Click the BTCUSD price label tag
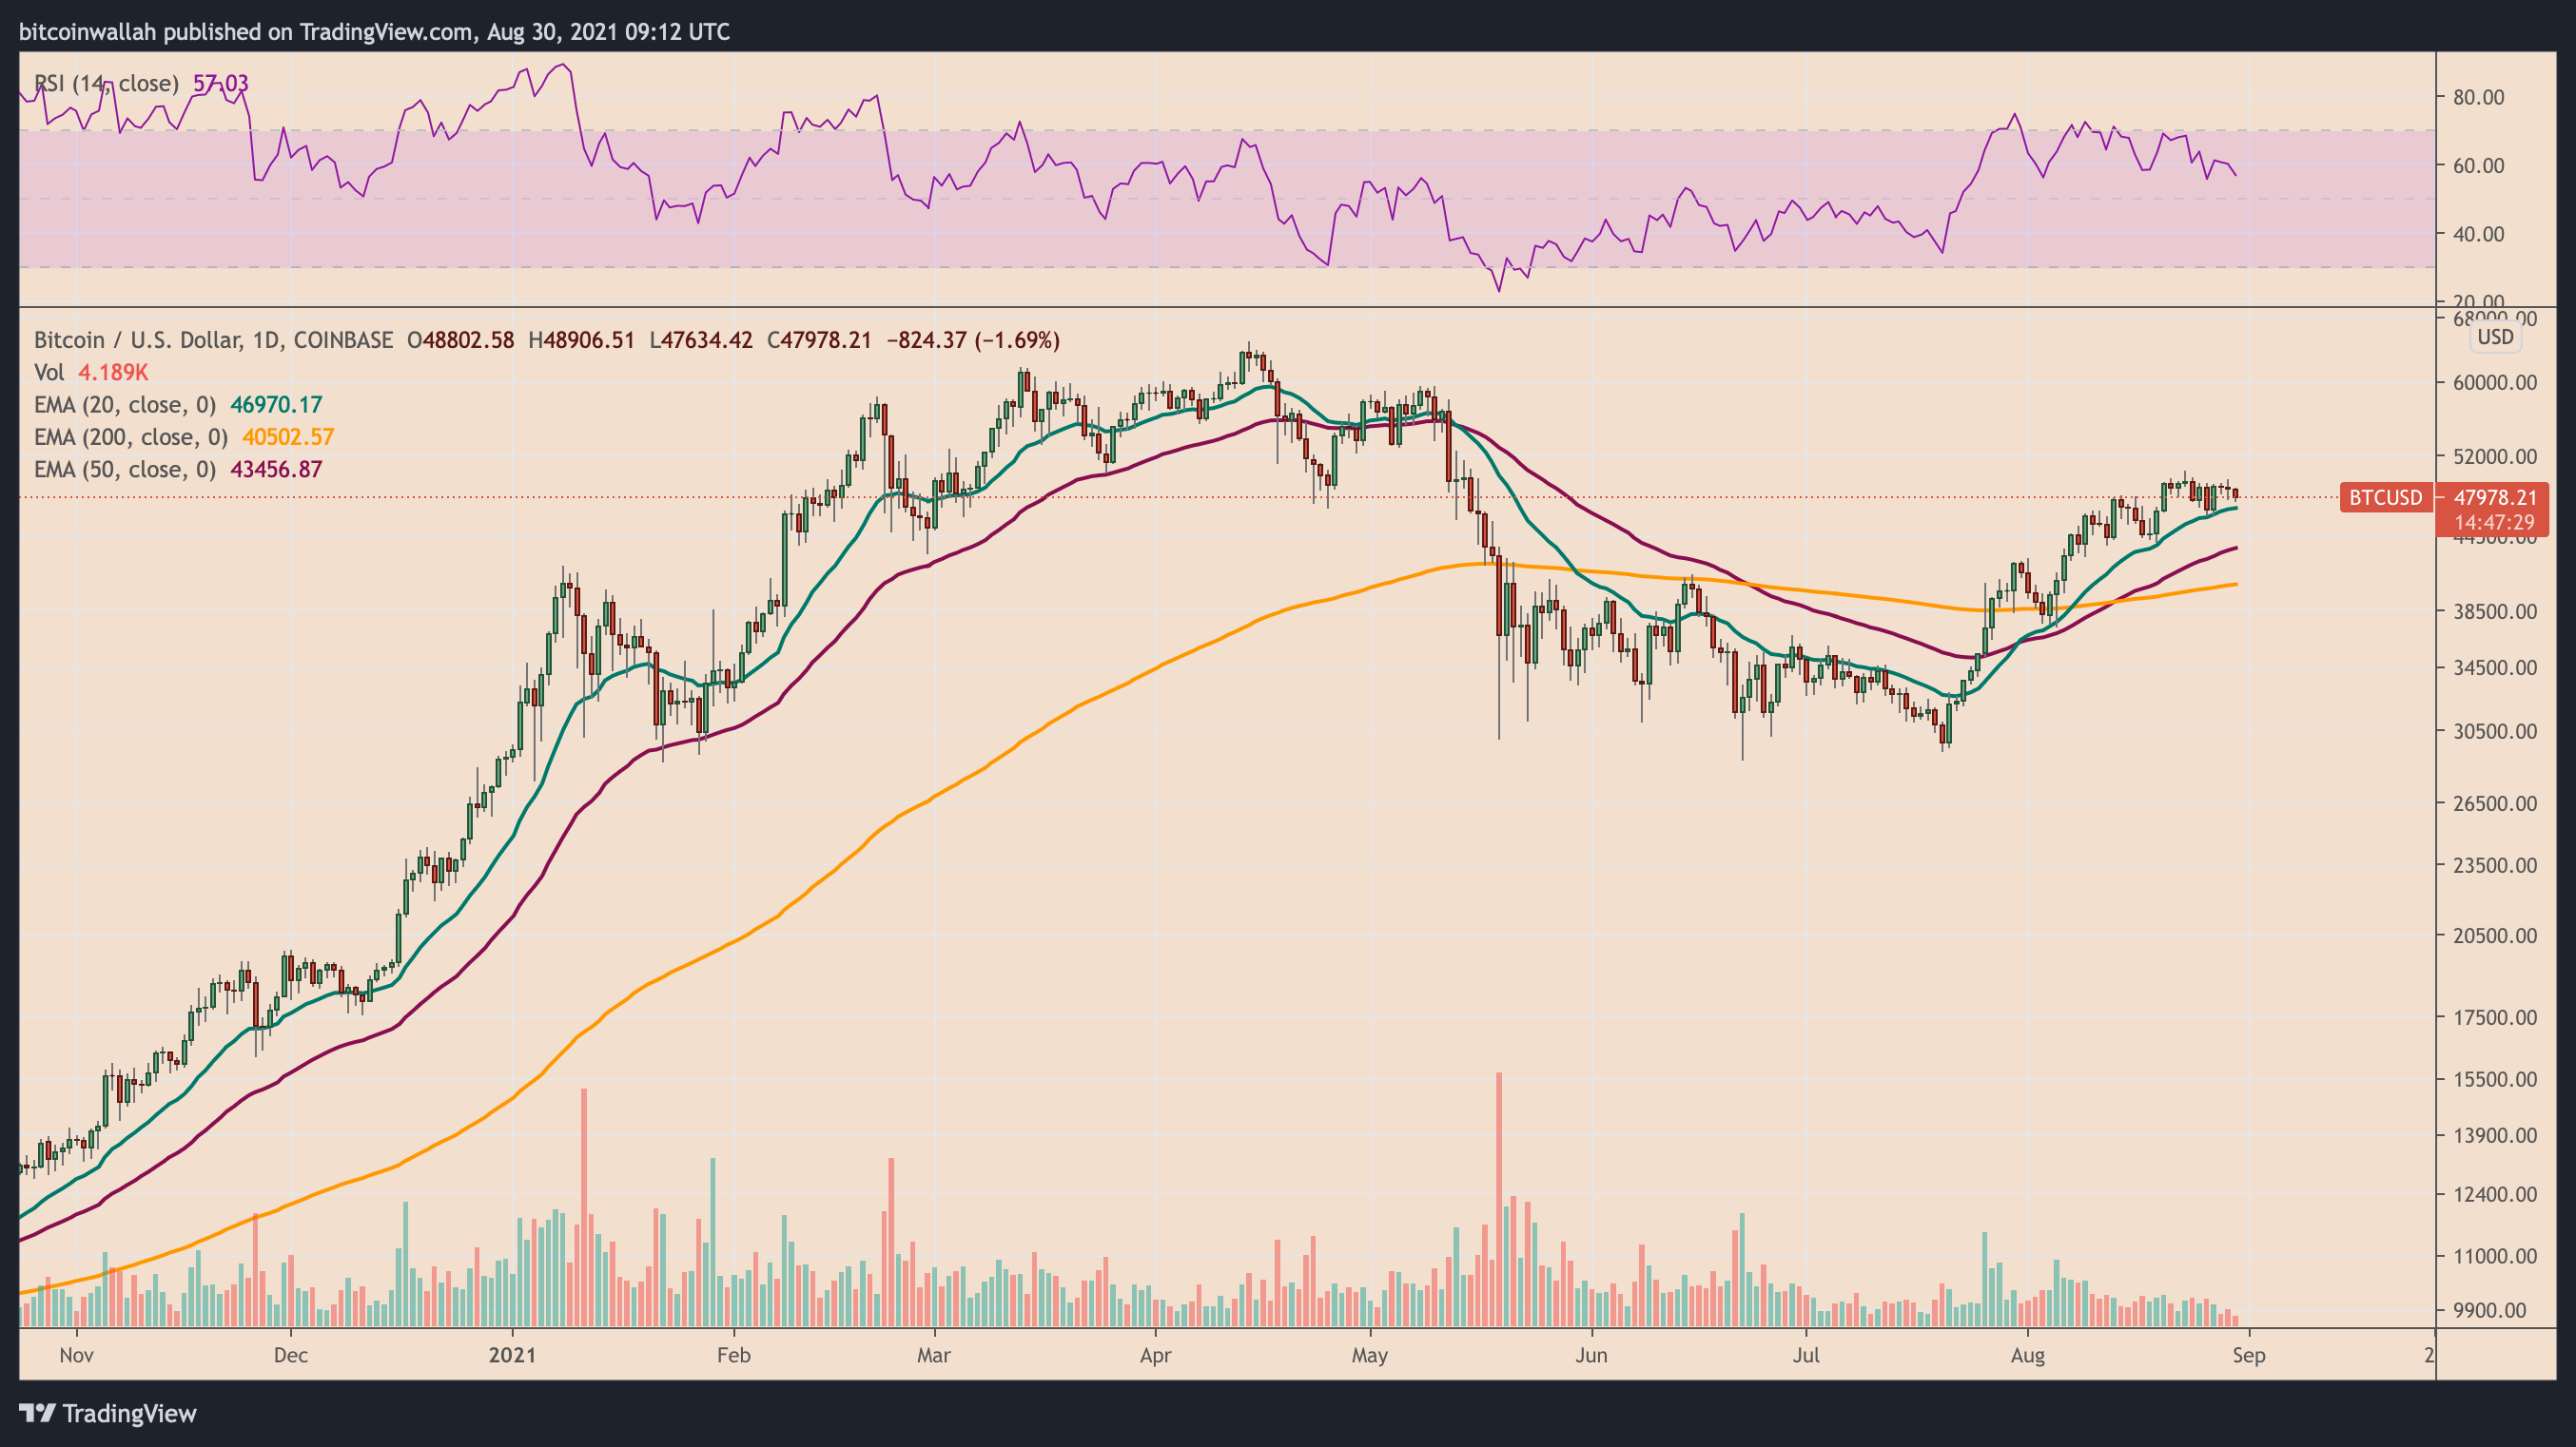This screenshot has width=2576, height=1447. pyautogui.click(x=2385, y=497)
